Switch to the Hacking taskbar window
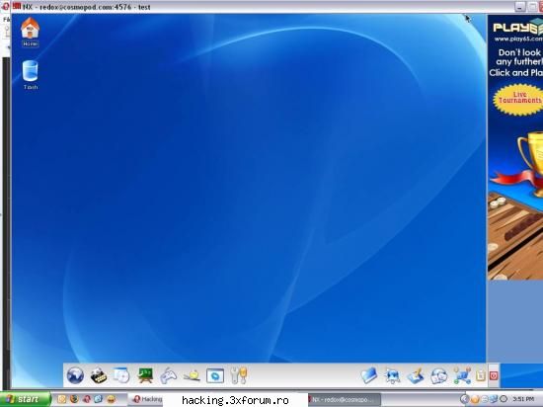 pos(145,399)
